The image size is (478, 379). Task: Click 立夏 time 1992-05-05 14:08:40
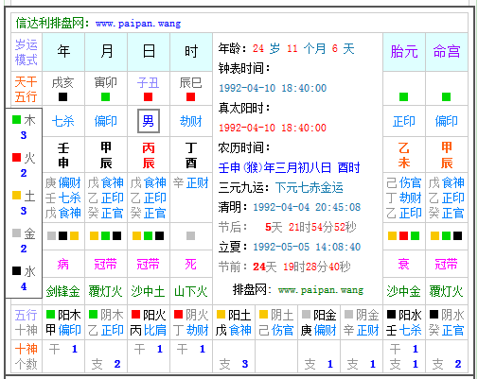coord(307,247)
